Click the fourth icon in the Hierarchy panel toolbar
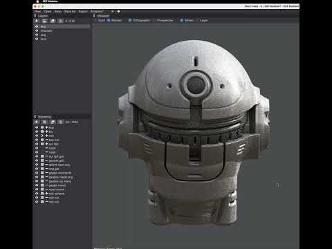This screenshot has height=249, width=332. pos(60,122)
